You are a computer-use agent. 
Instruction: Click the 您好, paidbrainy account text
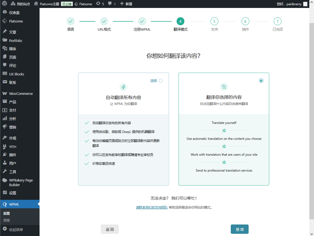289,4
